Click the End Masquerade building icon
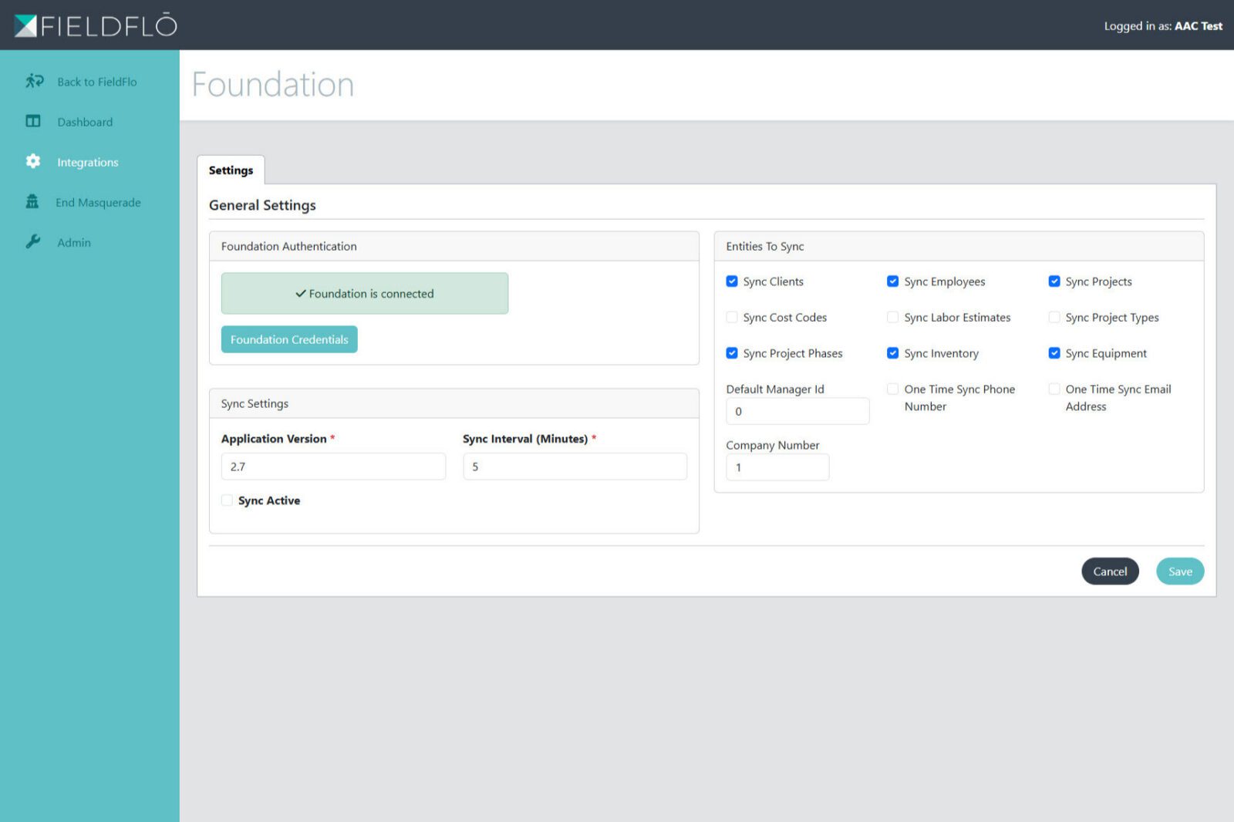The height and width of the screenshot is (822, 1234). 32,201
